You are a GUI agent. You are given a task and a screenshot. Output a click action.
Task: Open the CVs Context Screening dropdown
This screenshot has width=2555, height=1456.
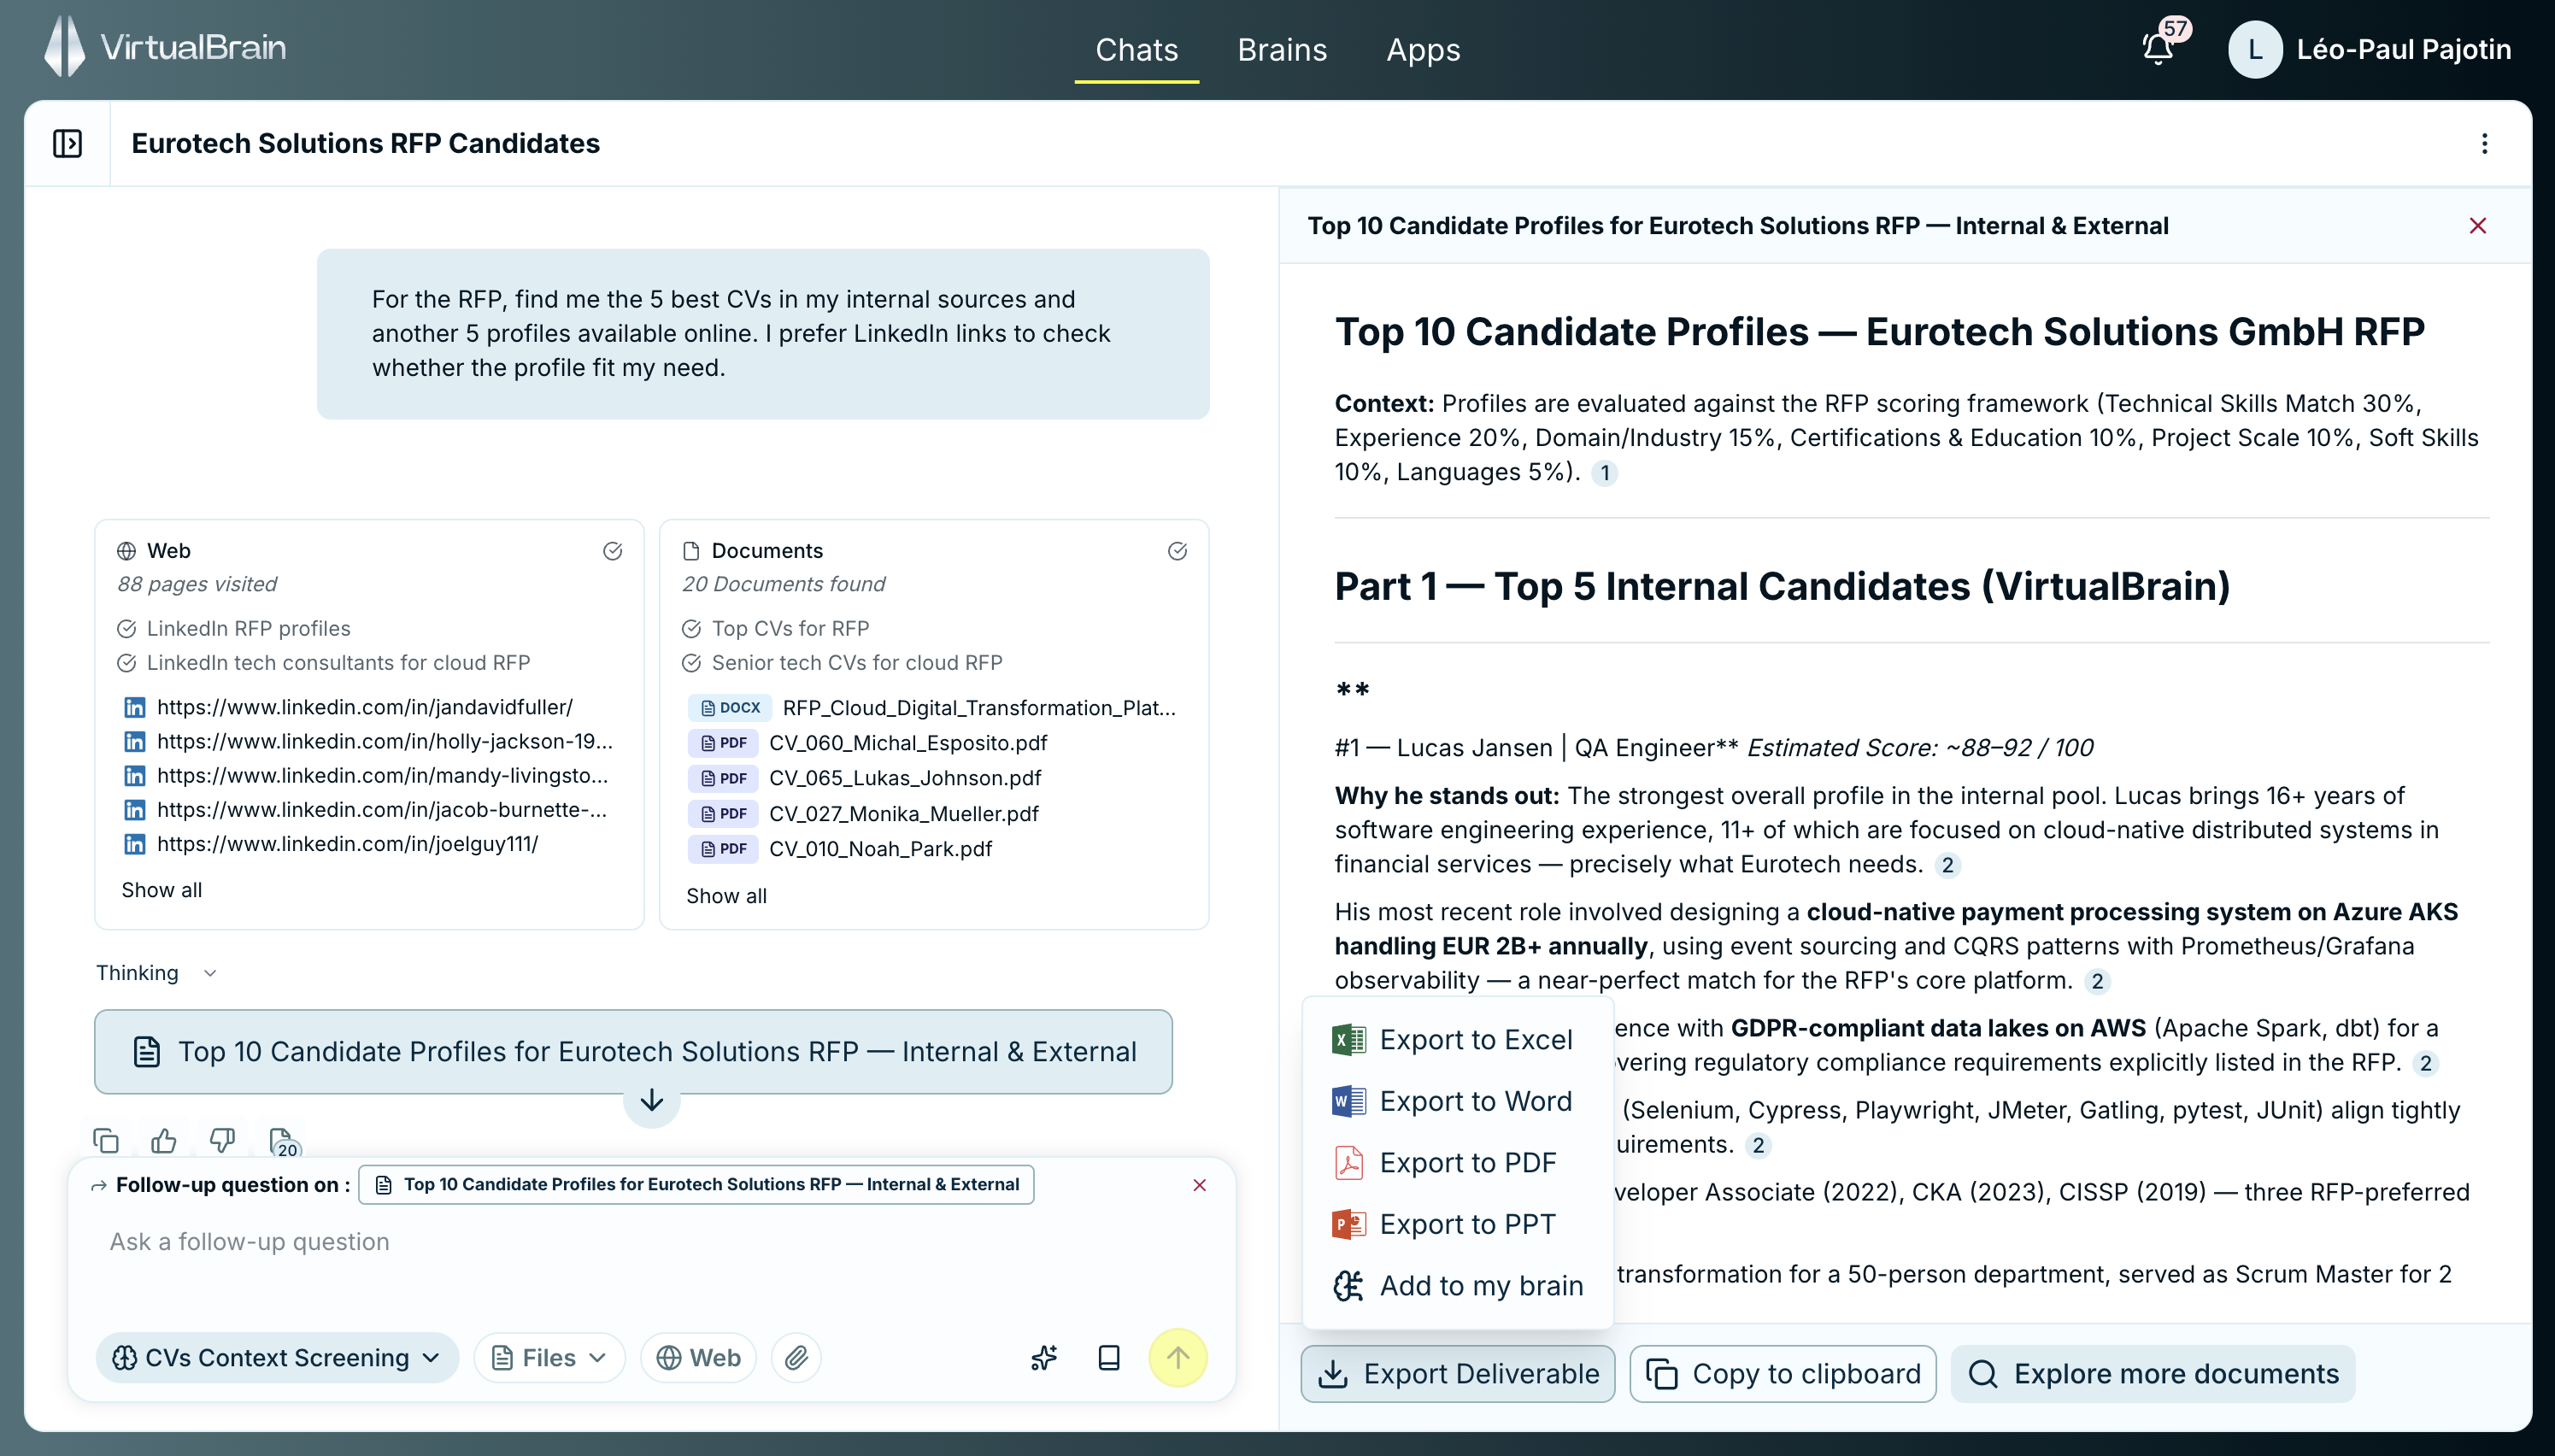tap(277, 1358)
